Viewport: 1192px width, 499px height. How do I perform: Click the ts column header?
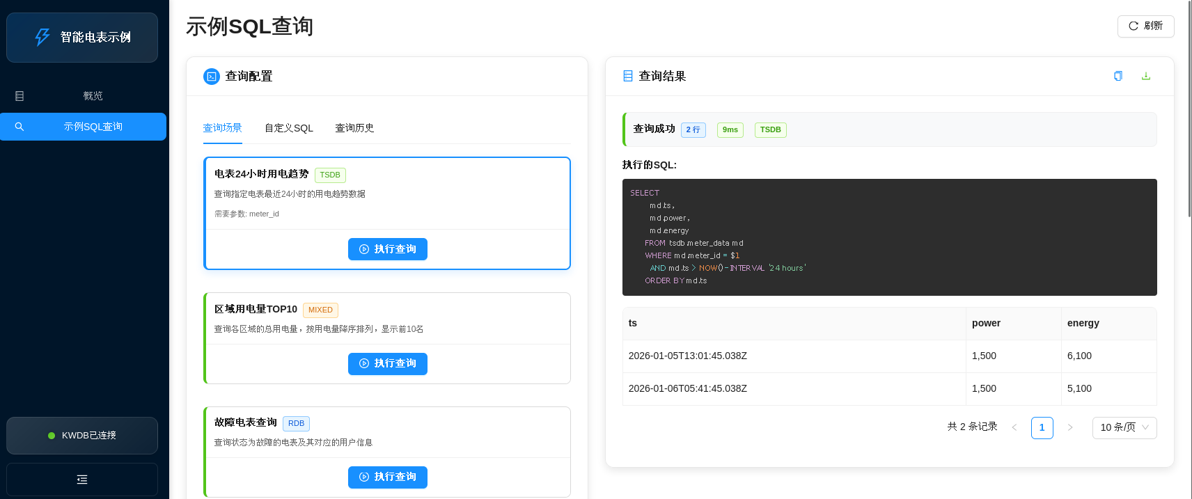pyautogui.click(x=794, y=324)
